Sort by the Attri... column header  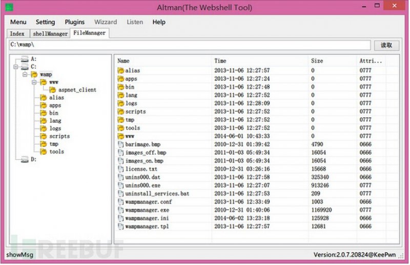371,61
